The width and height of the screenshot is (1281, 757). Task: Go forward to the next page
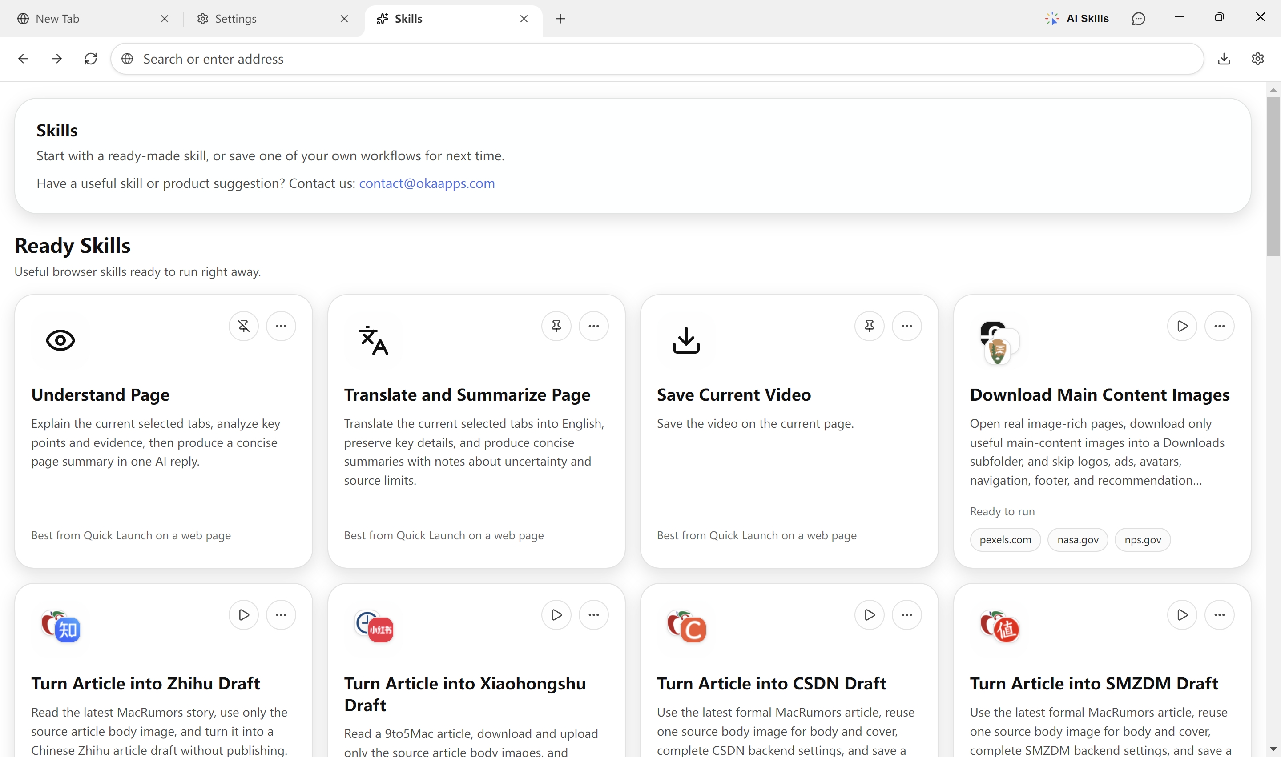point(56,59)
